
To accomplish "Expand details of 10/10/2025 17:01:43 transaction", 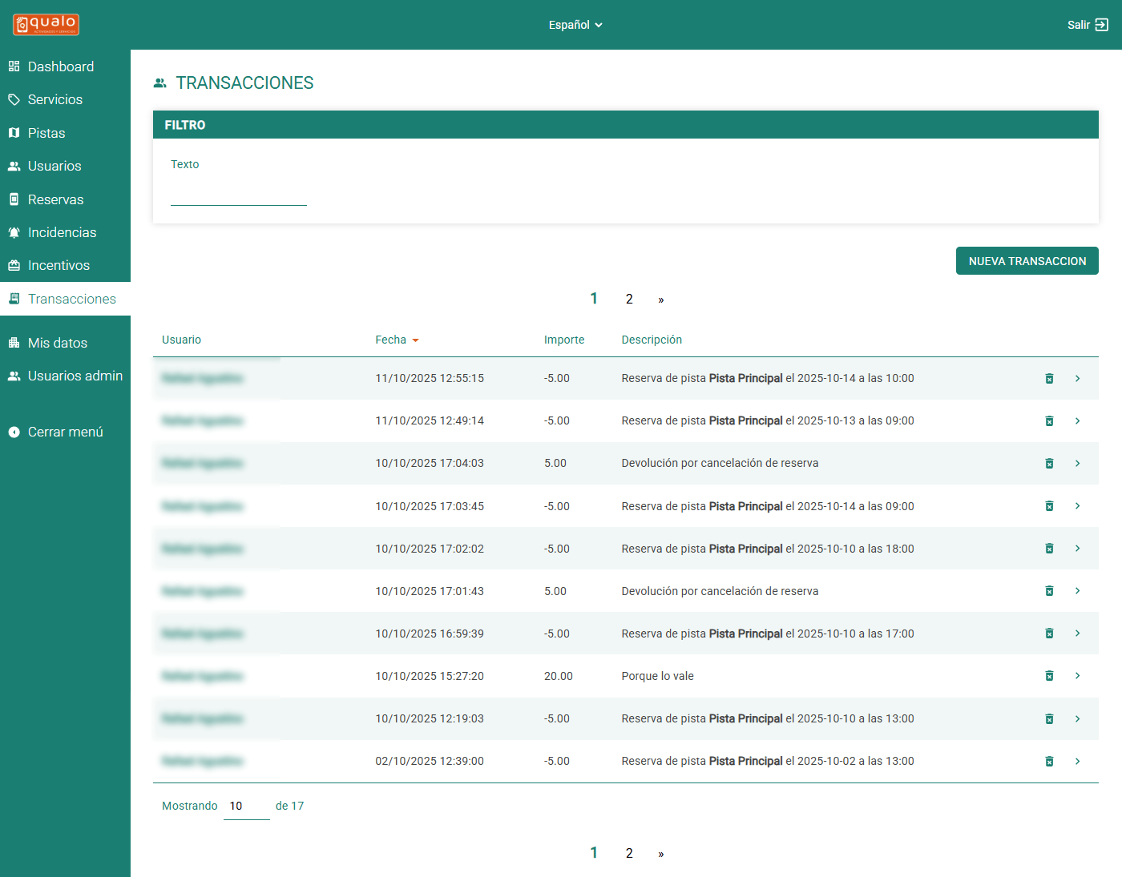I will 1077,591.
